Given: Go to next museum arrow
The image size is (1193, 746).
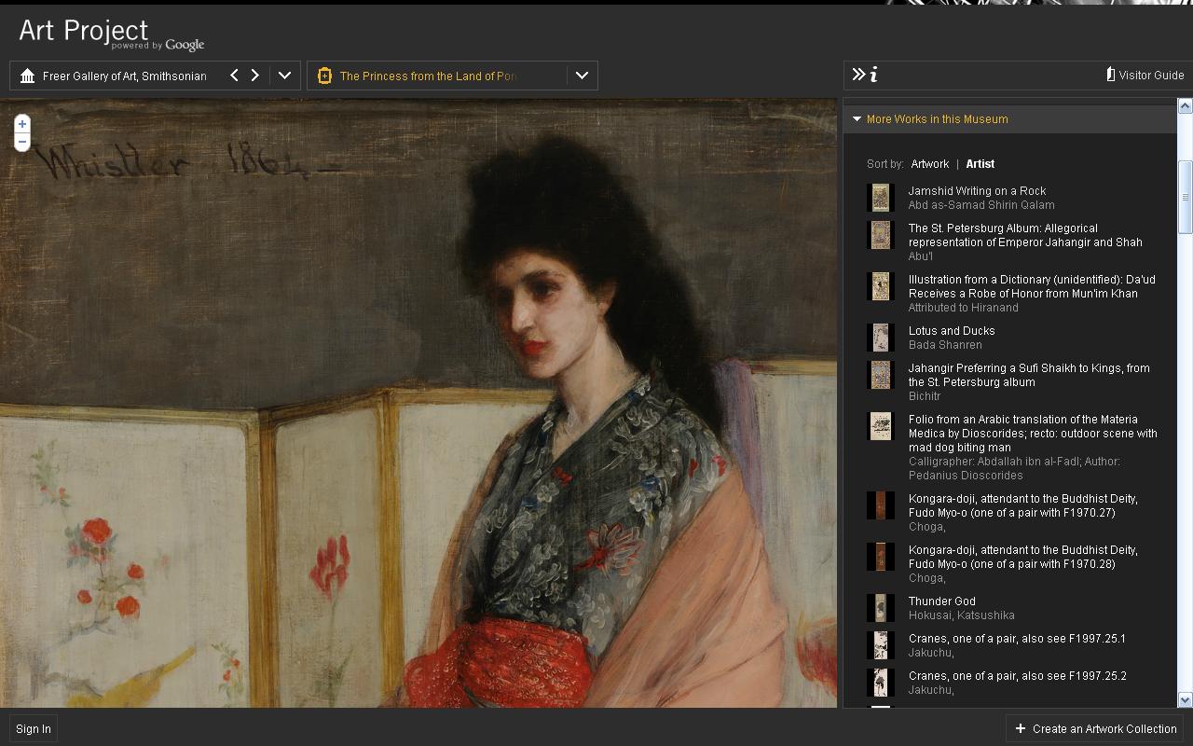Looking at the screenshot, I should click(x=254, y=76).
